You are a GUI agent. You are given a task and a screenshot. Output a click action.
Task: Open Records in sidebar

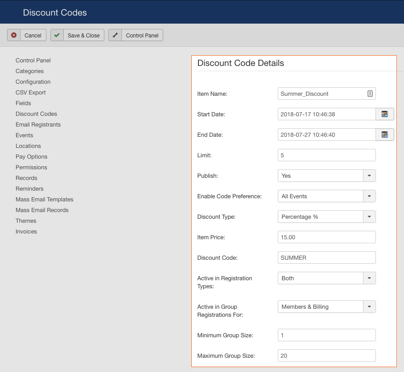click(x=26, y=178)
